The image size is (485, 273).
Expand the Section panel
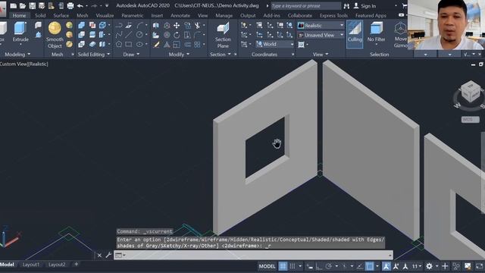click(221, 55)
